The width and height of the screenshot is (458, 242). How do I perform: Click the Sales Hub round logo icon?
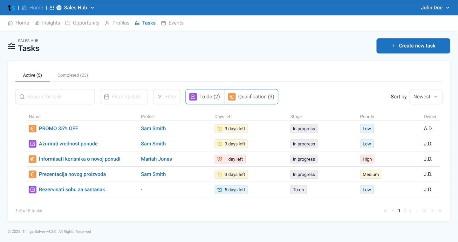point(59,8)
